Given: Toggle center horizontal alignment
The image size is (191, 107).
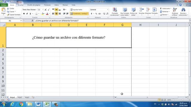Looking at the screenshot, I should pyautogui.click(x=56, y=14).
